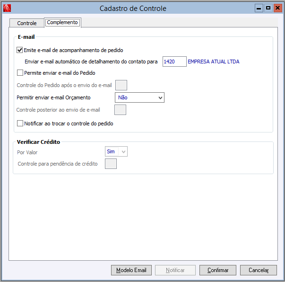Uncheck Emite e-mail de acompanhamento de pedido
Viewport: 285px width, 282px height.
[x=20, y=50]
